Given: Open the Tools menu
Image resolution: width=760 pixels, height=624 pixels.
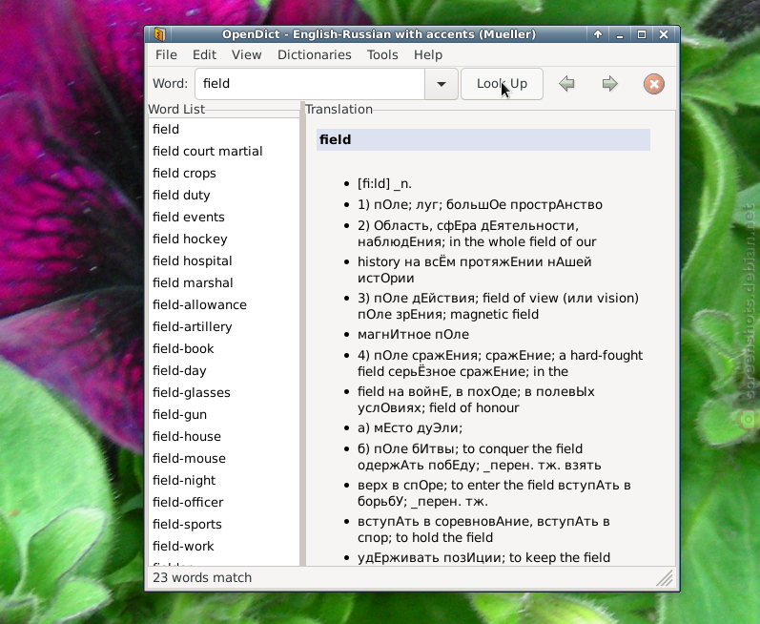Looking at the screenshot, I should [382, 54].
